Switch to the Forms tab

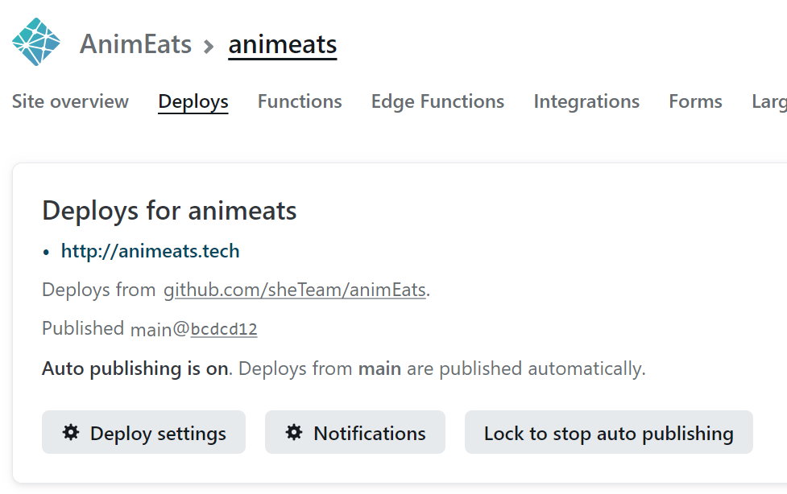pos(695,101)
